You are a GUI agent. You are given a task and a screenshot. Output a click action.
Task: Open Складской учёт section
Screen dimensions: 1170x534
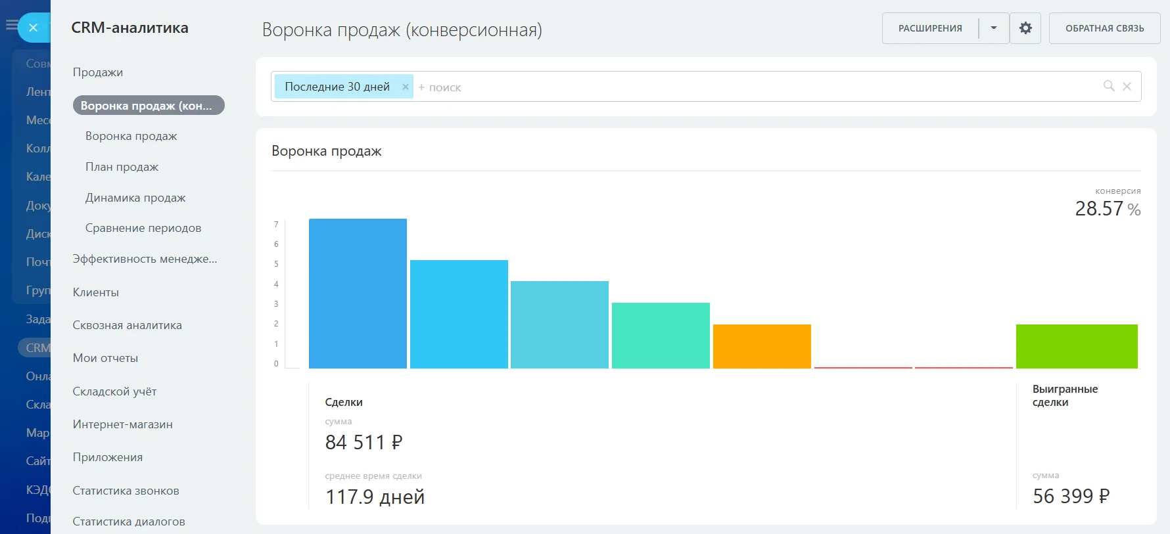click(114, 391)
